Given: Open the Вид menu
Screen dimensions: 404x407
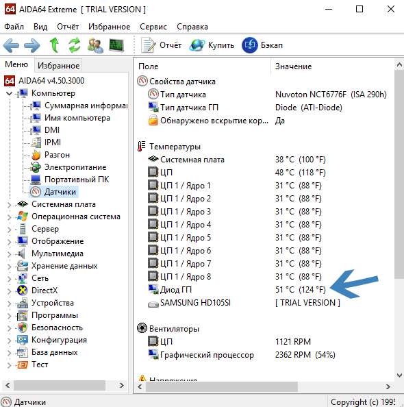Looking at the screenshot, I should point(40,27).
